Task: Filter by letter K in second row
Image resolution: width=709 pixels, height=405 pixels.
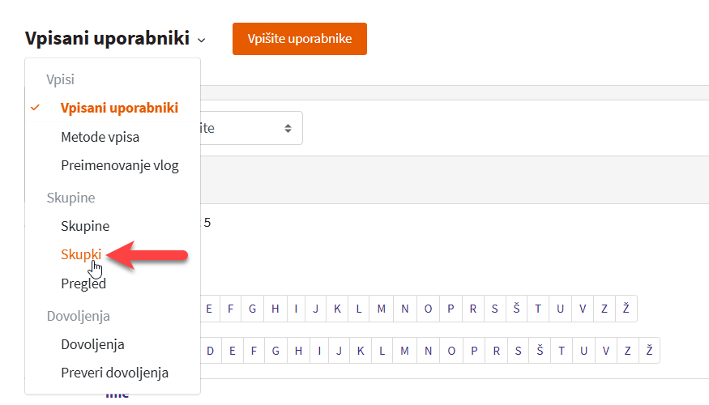Action: (x=361, y=351)
